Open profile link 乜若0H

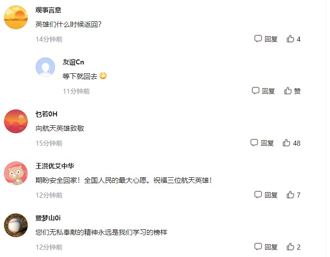point(47,114)
